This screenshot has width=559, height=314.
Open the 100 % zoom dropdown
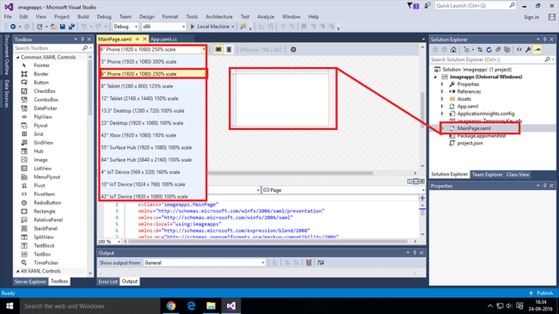point(119,242)
